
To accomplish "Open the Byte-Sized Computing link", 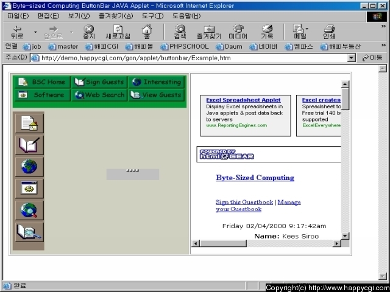I will (255, 178).
